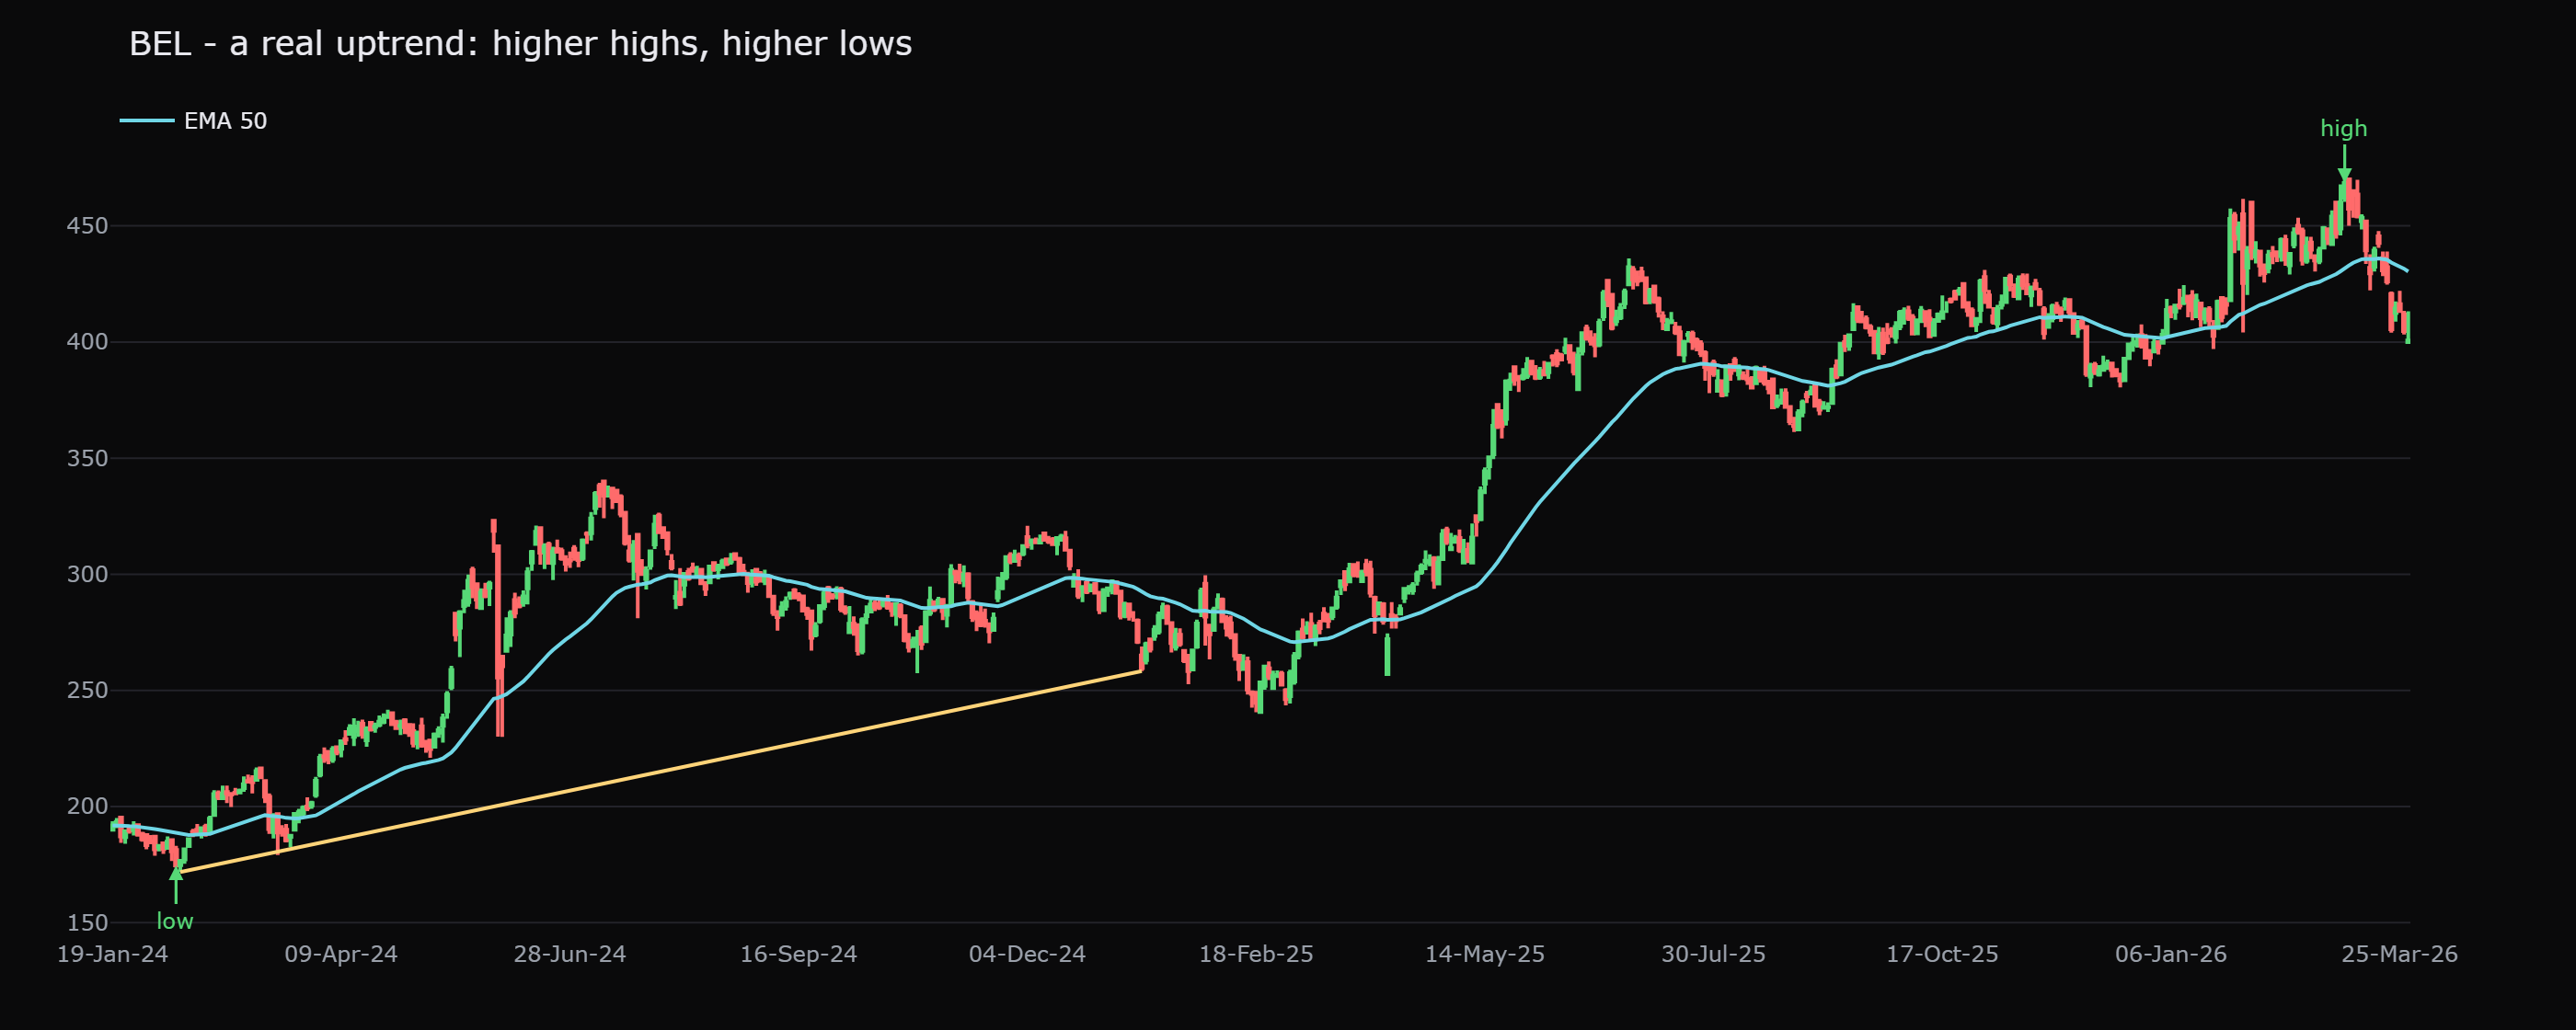Click the chart title about BEL uptrend
The width and height of the screenshot is (2576, 1030).
tap(520, 44)
